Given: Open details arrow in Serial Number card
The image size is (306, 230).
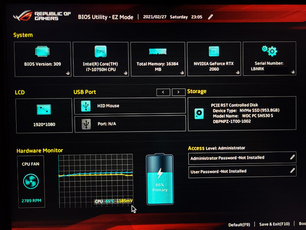Looking at the screenshot, I should [x=293, y=72].
